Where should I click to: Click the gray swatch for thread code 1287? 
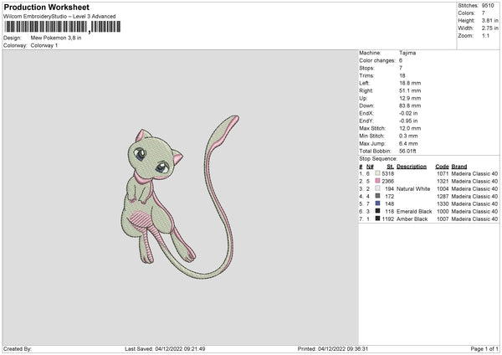pos(378,196)
